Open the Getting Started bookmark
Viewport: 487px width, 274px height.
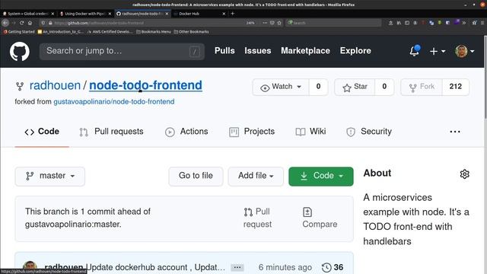(x=19, y=32)
